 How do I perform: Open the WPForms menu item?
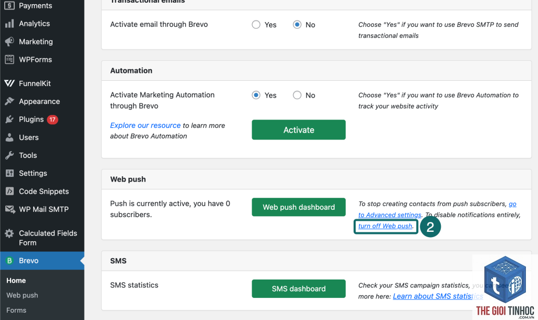point(35,59)
